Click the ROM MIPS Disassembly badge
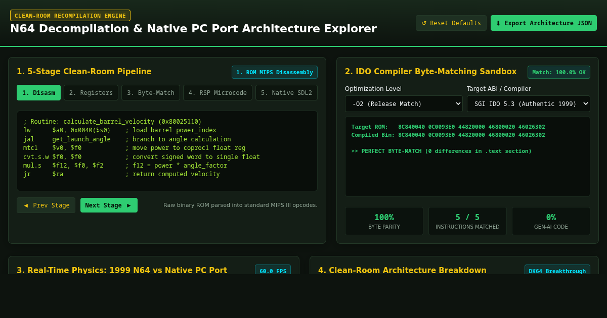The width and height of the screenshot is (607, 318). 275,72
